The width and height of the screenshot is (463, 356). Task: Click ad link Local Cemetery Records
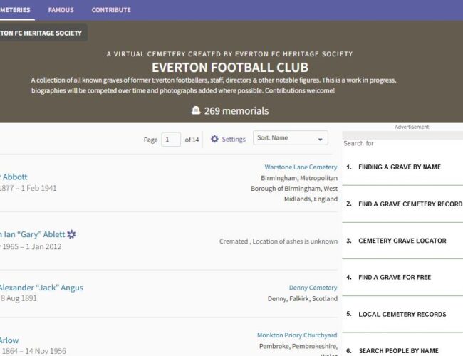[x=402, y=314]
